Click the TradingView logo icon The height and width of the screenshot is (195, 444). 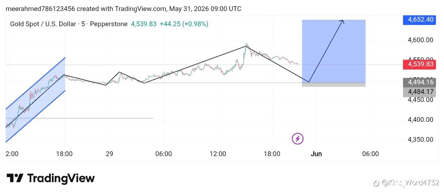coord(15,178)
